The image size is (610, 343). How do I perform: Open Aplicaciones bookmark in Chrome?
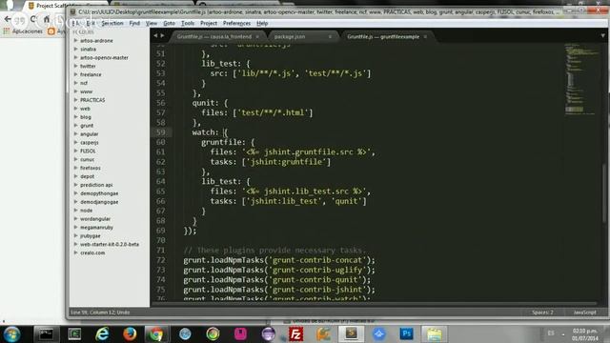point(23,30)
